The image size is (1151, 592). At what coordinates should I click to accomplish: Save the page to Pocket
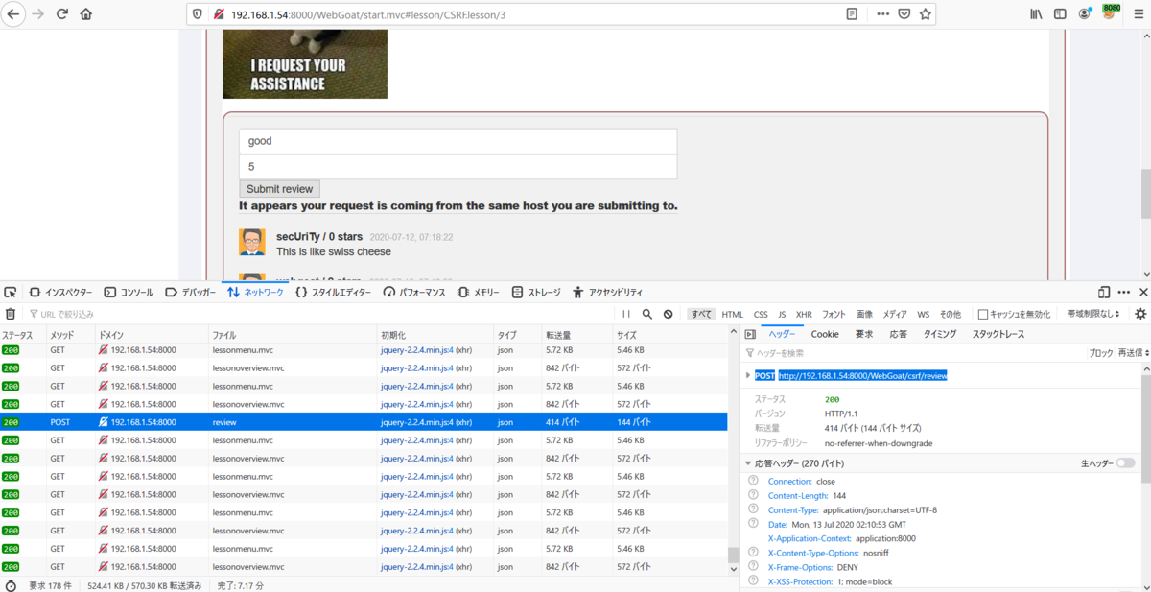(904, 14)
